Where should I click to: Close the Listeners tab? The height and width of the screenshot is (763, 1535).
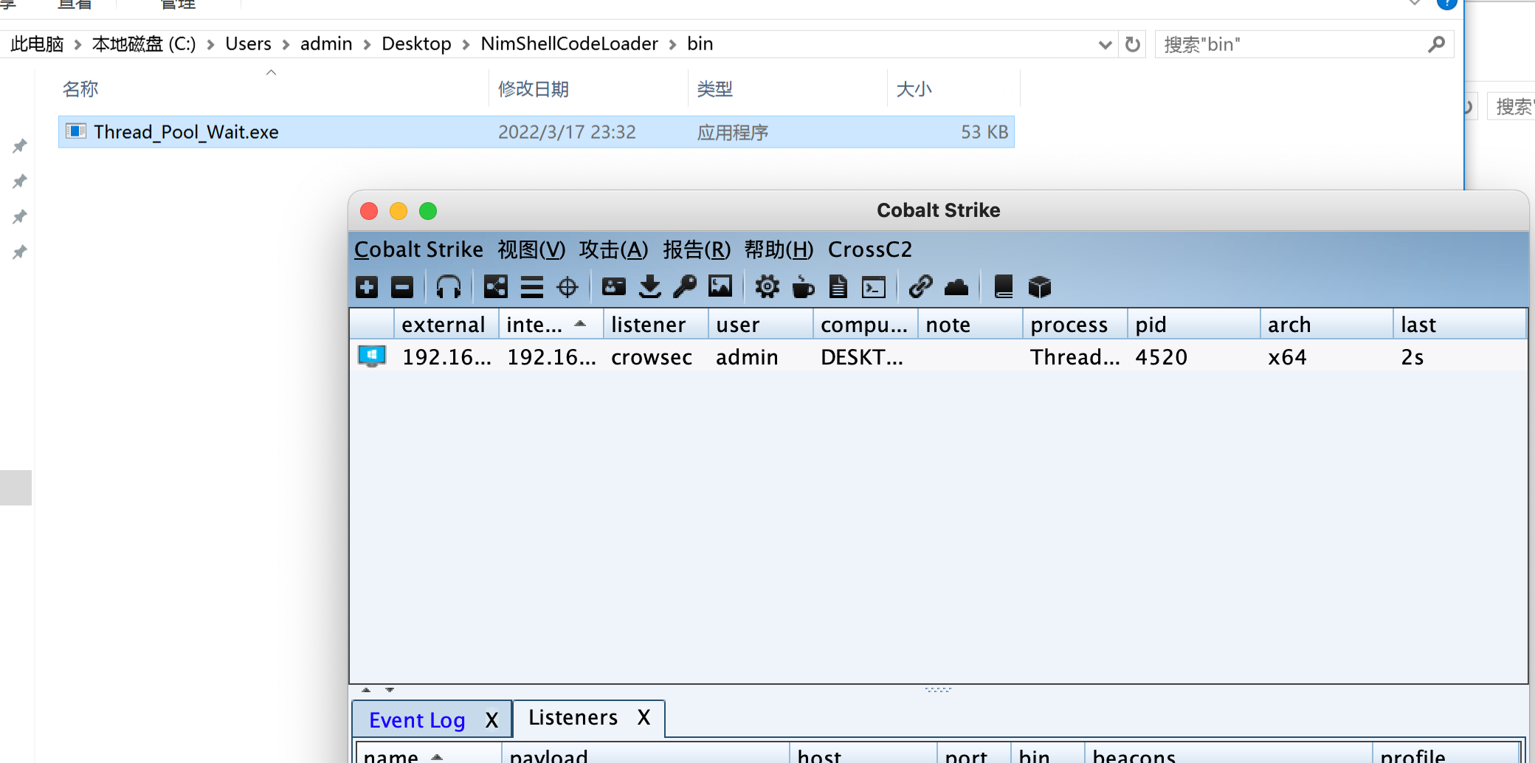tap(644, 717)
